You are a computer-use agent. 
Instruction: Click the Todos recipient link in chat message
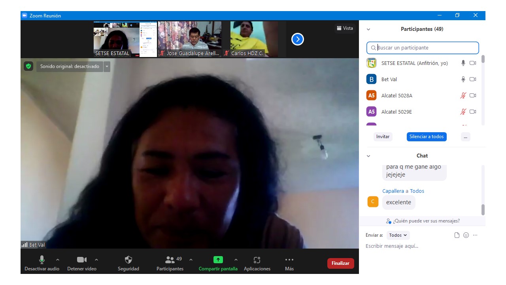(417, 191)
